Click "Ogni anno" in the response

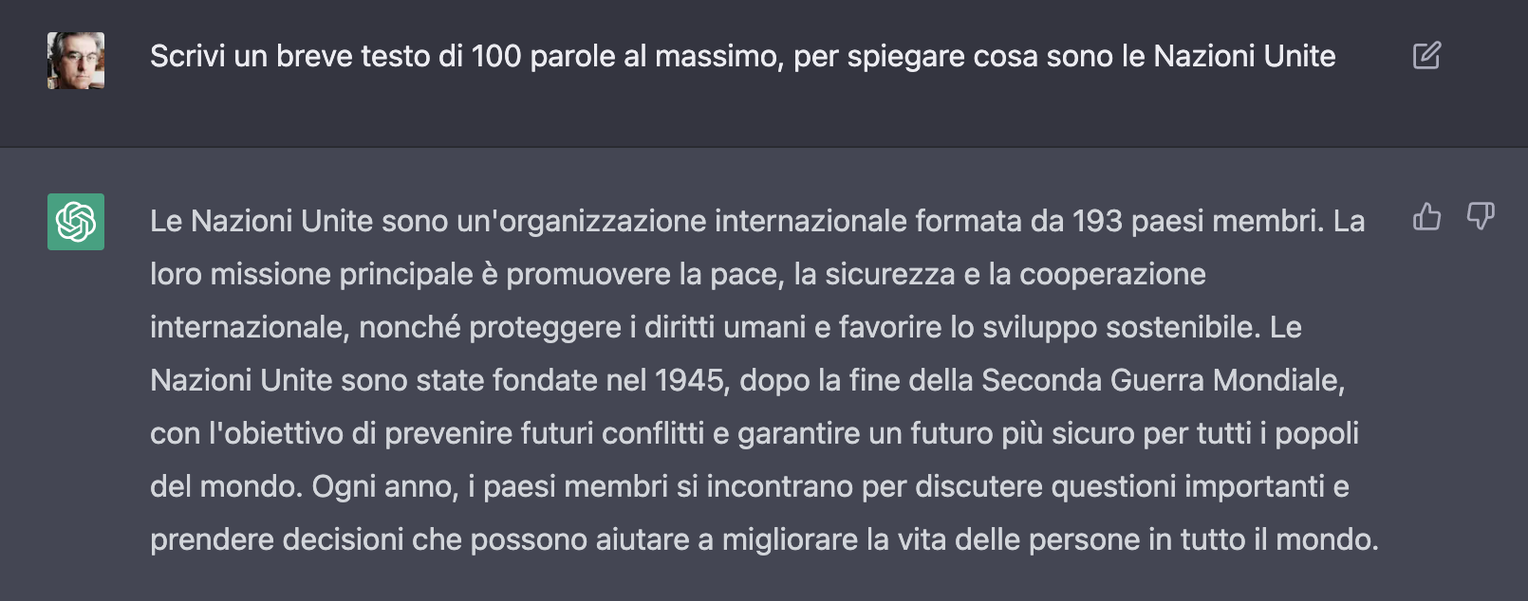(386, 487)
